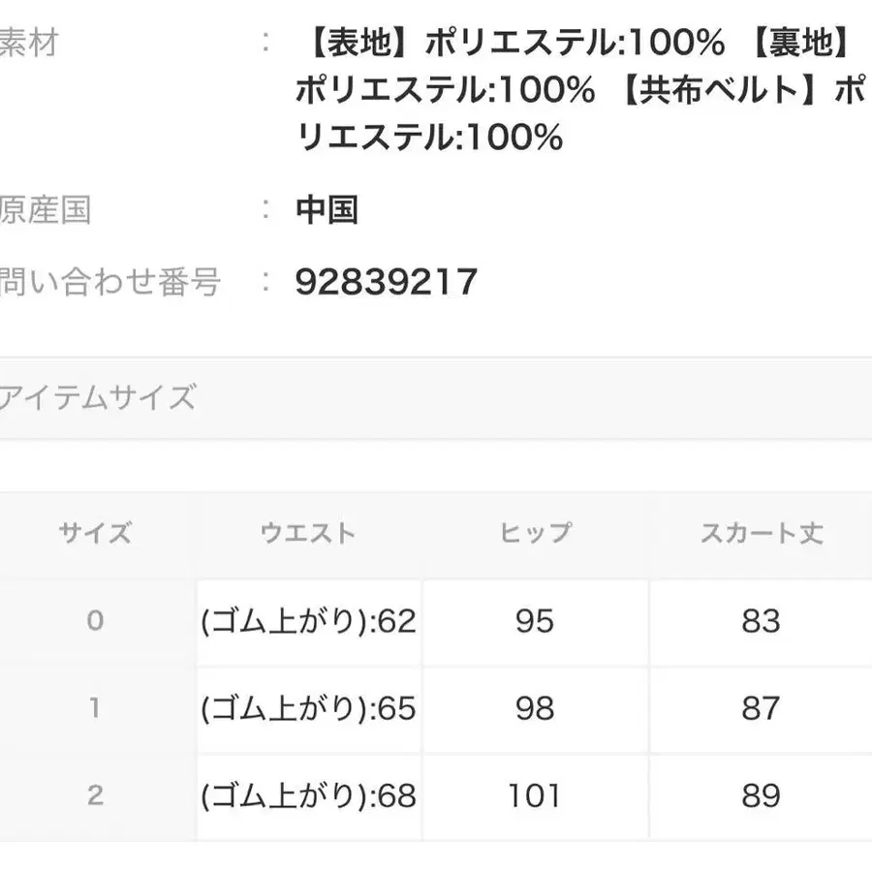This screenshot has width=872, height=872.
Task: Select waist cell (ゴム上がり):62
Action: (x=309, y=621)
